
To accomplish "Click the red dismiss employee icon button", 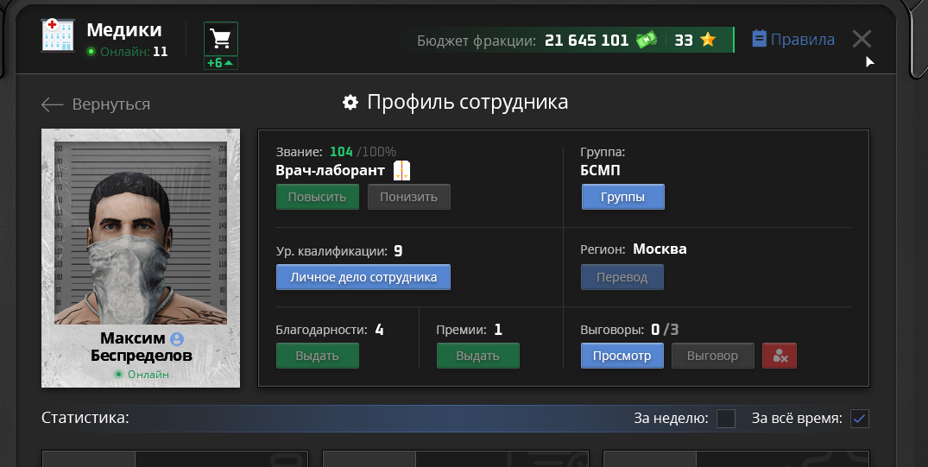I will [780, 356].
